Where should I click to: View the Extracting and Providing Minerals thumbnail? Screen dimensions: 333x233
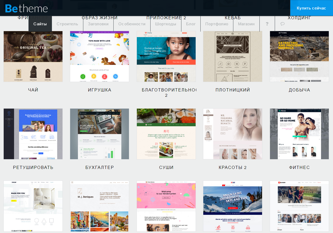[x=299, y=56]
